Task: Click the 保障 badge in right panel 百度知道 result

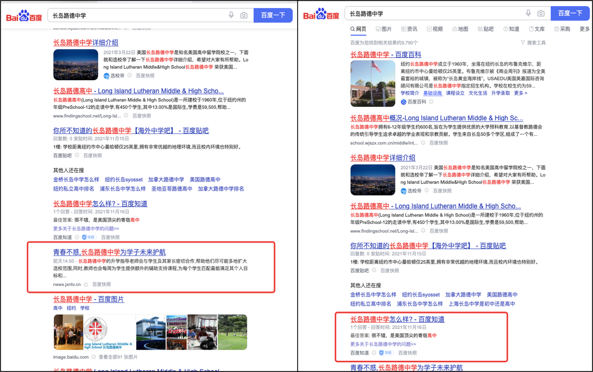Action: (x=386, y=353)
